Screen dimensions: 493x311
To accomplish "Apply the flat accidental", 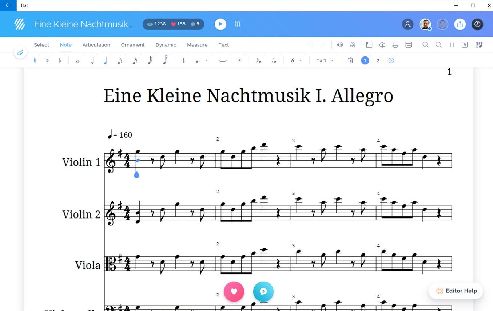I will tap(60, 60).
